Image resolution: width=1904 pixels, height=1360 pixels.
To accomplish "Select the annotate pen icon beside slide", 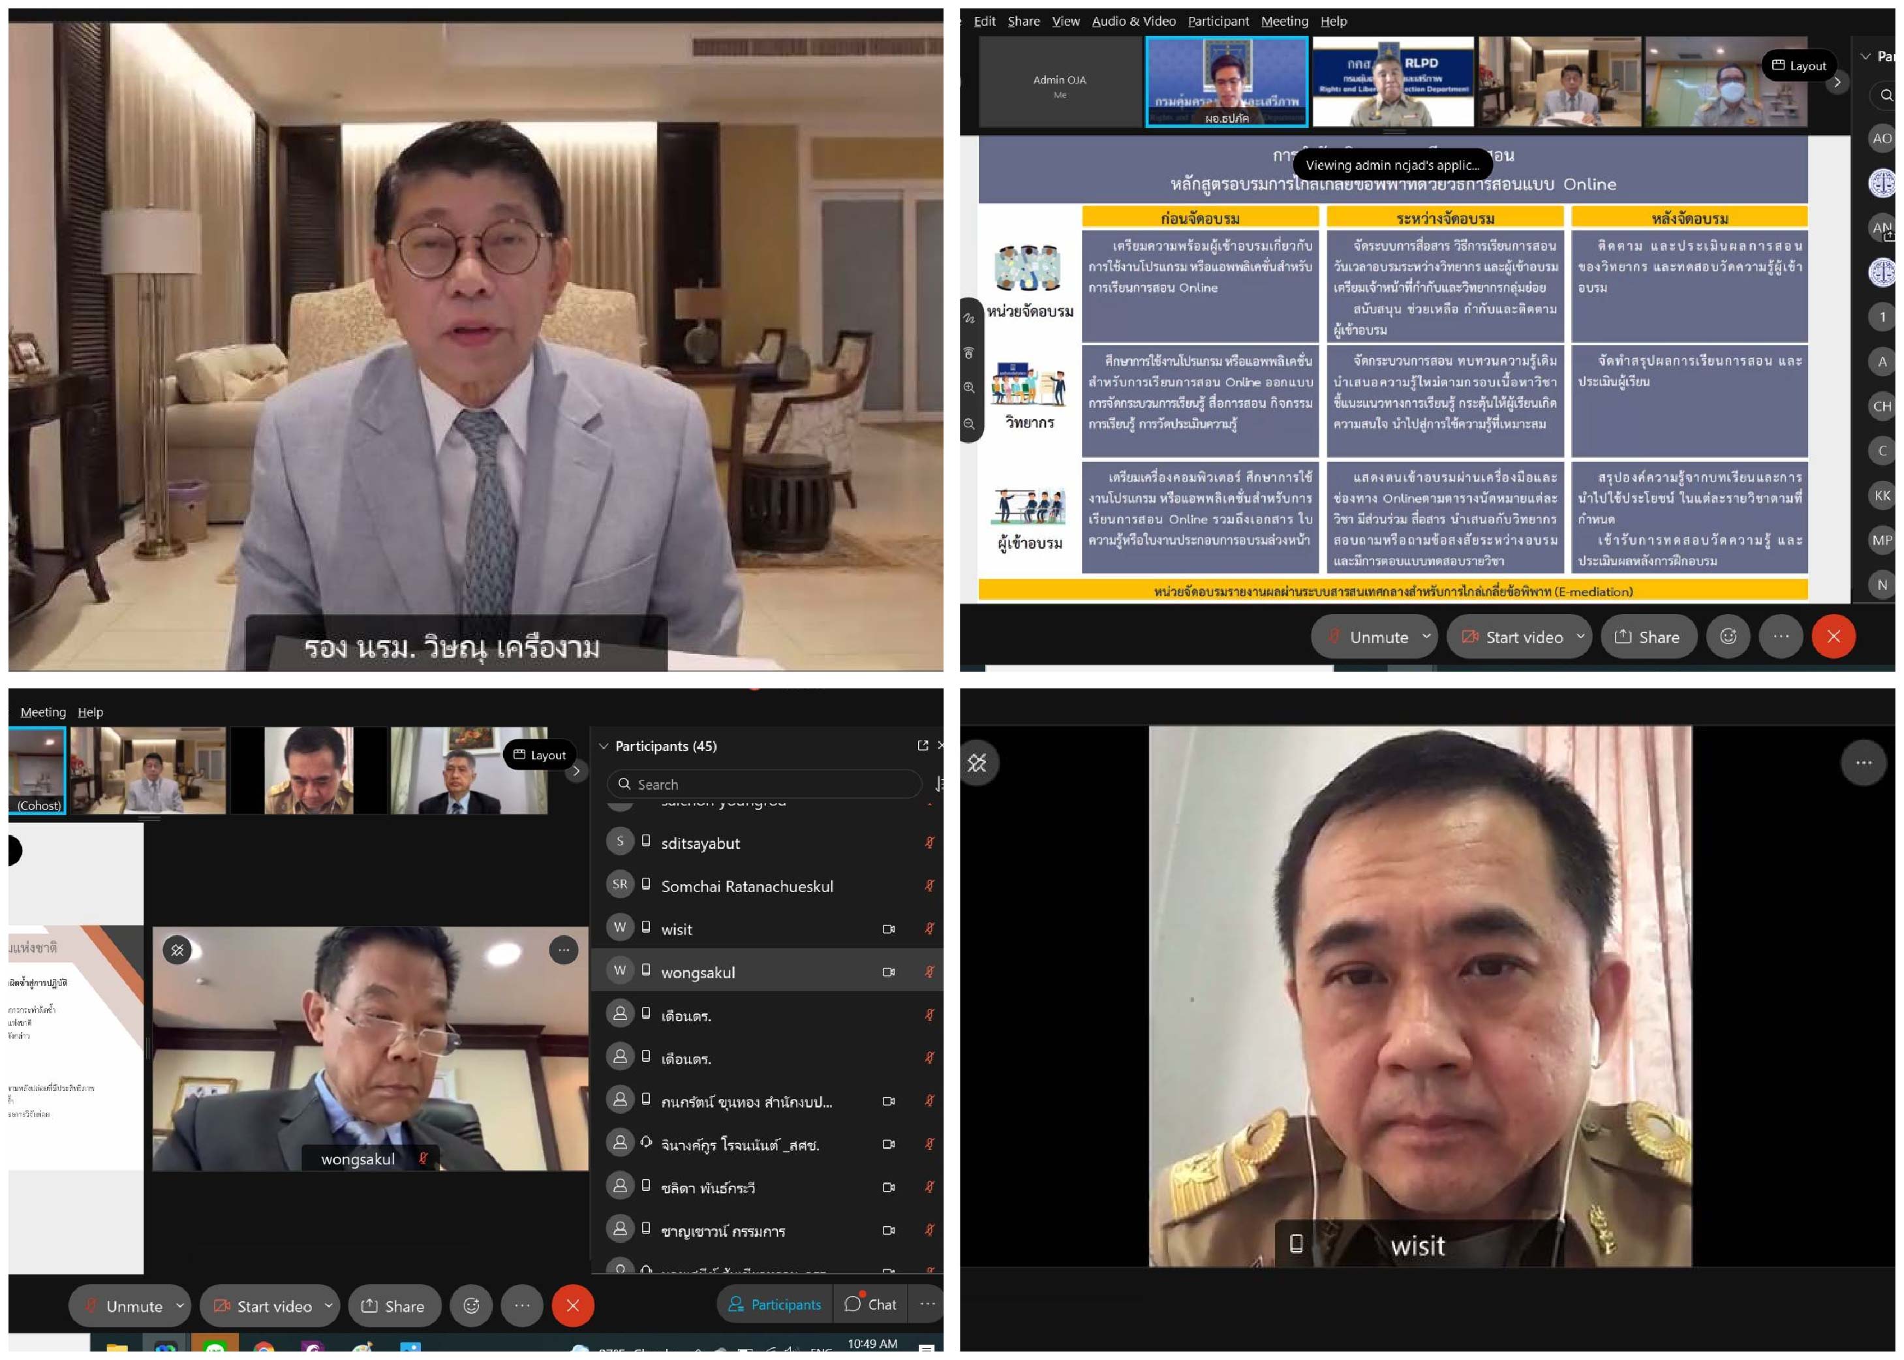I will [x=969, y=318].
